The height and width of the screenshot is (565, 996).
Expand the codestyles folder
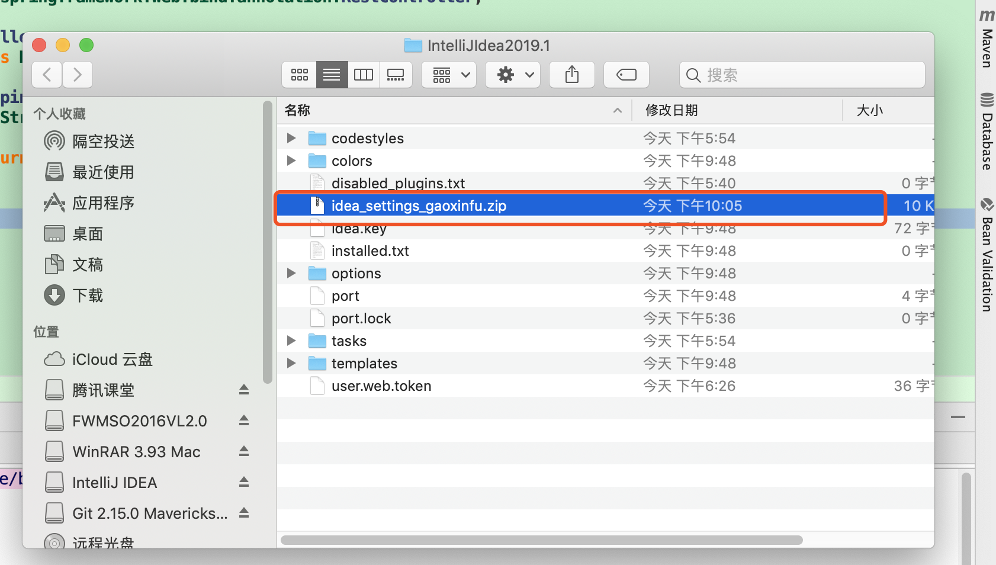coord(291,138)
